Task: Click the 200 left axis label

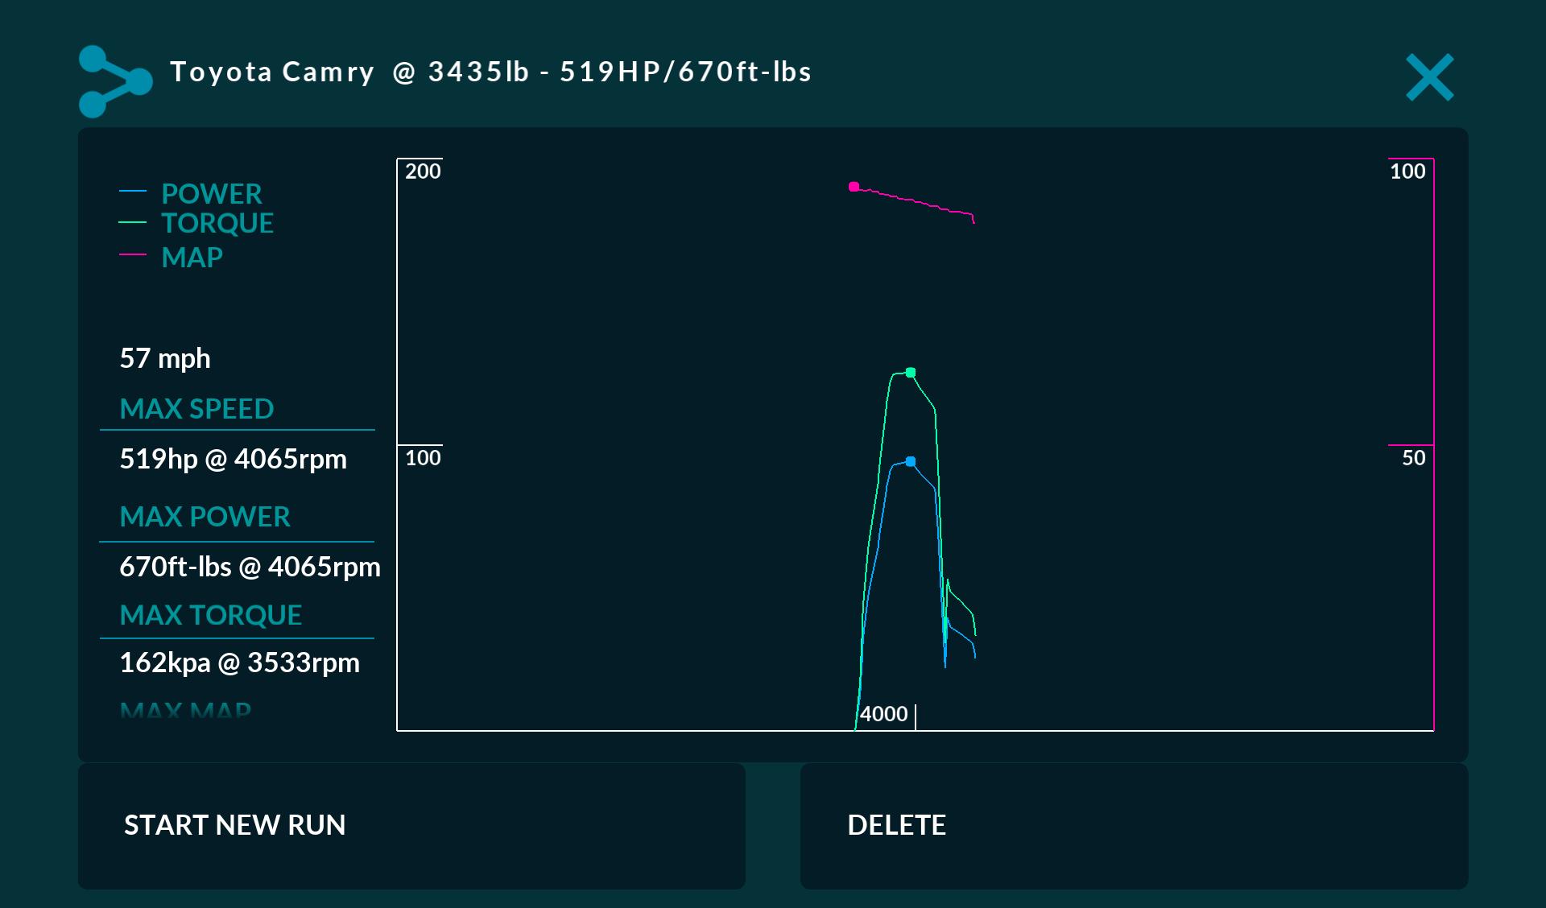Action: (x=423, y=171)
